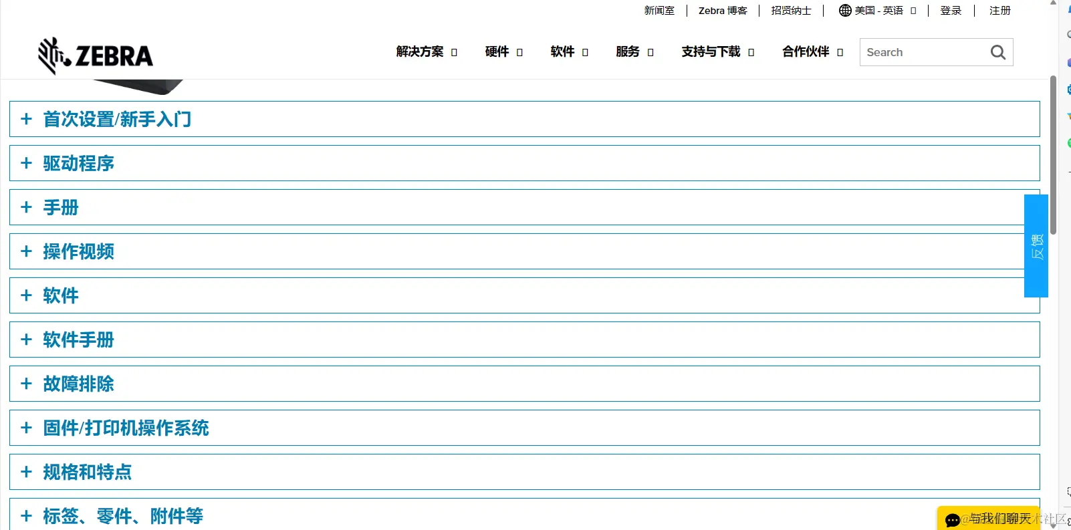The image size is (1071, 530).
Task: Open the 服务 menu
Action: [634, 52]
